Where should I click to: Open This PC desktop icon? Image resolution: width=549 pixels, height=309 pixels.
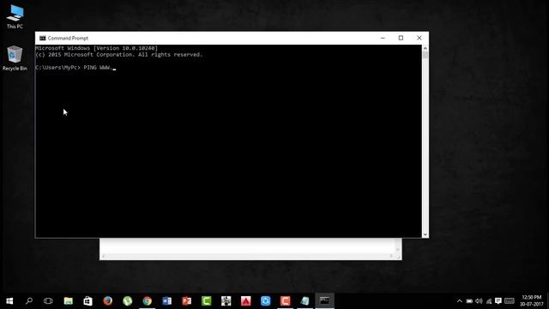coord(15,17)
